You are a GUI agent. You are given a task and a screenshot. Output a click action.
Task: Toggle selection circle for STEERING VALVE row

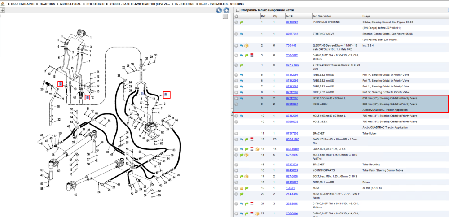pos(236,34)
